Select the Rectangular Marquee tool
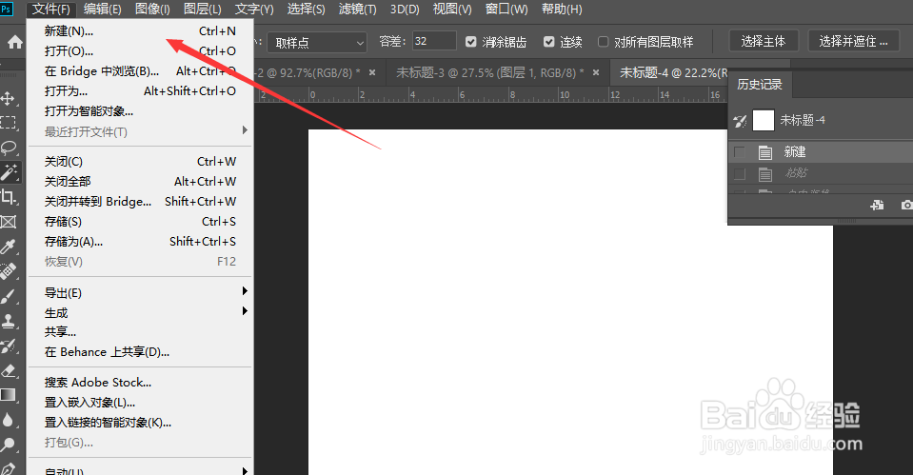913x475 pixels. click(9, 123)
